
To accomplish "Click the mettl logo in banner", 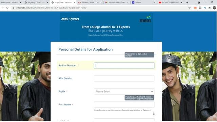I will [x=145, y=19].
